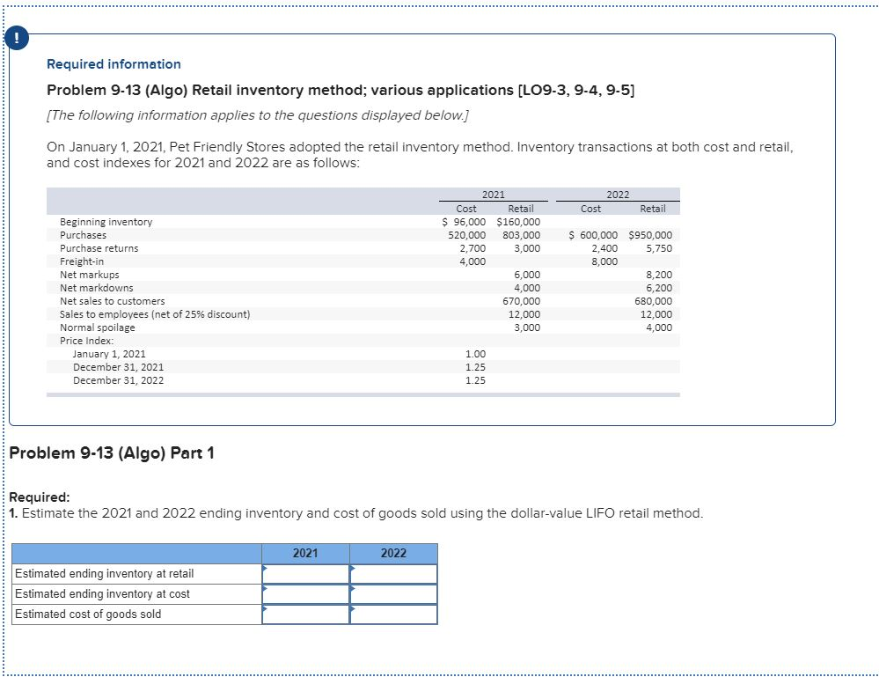The height and width of the screenshot is (677, 879).
Task: Click the triangle marker in 2022 cost of goods sold cell
Action: [354, 609]
